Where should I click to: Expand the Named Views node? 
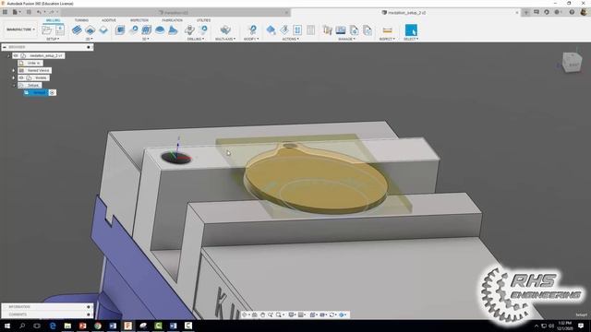coord(14,70)
